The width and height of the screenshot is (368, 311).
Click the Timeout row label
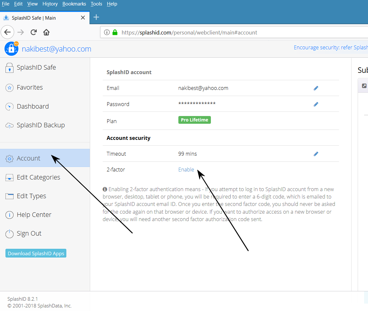[117, 154]
